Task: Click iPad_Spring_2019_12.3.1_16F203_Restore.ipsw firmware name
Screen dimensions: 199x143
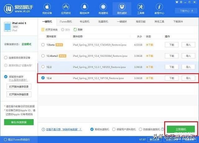Action: point(99,67)
